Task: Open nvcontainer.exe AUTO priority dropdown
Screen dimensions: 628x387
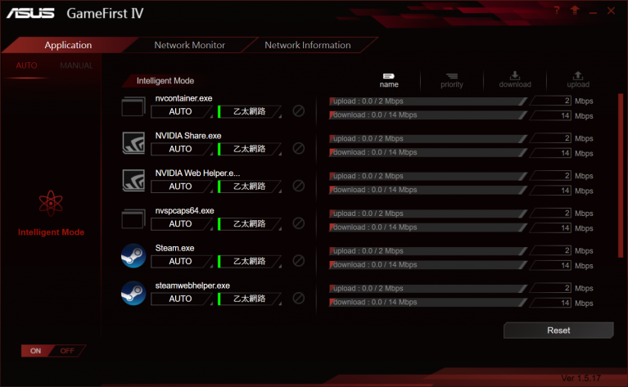Action: [x=182, y=111]
